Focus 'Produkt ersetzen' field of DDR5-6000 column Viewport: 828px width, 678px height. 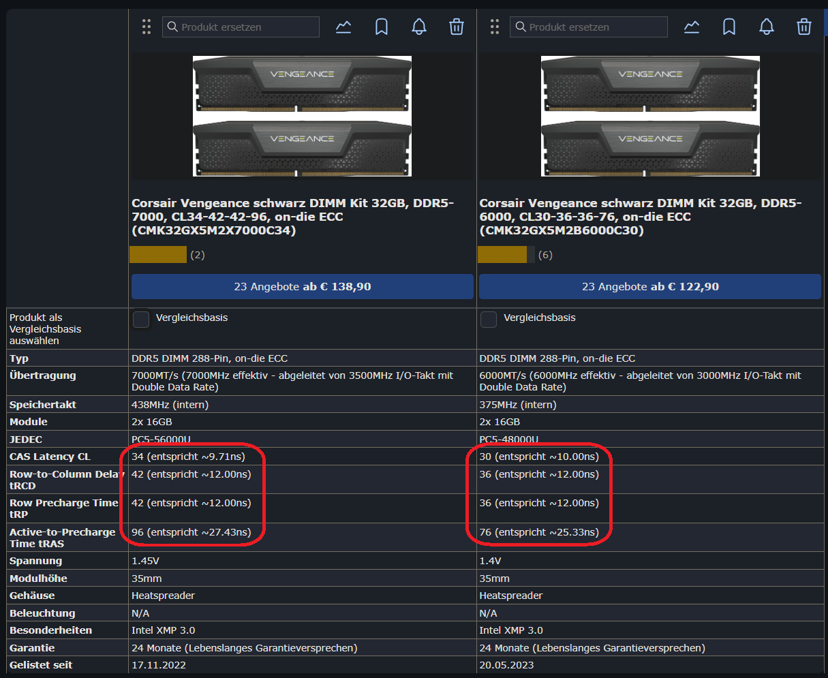point(589,27)
